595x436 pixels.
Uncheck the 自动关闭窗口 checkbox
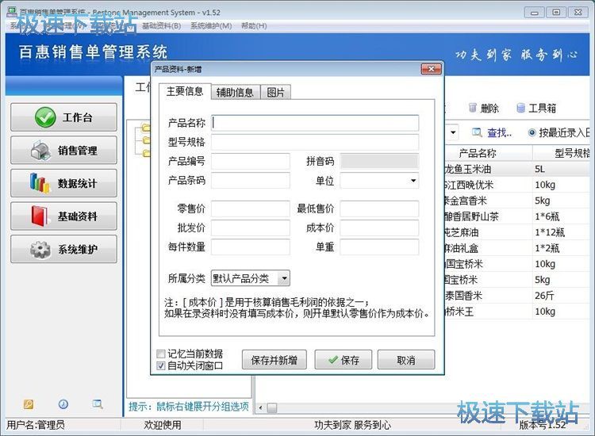click(160, 366)
